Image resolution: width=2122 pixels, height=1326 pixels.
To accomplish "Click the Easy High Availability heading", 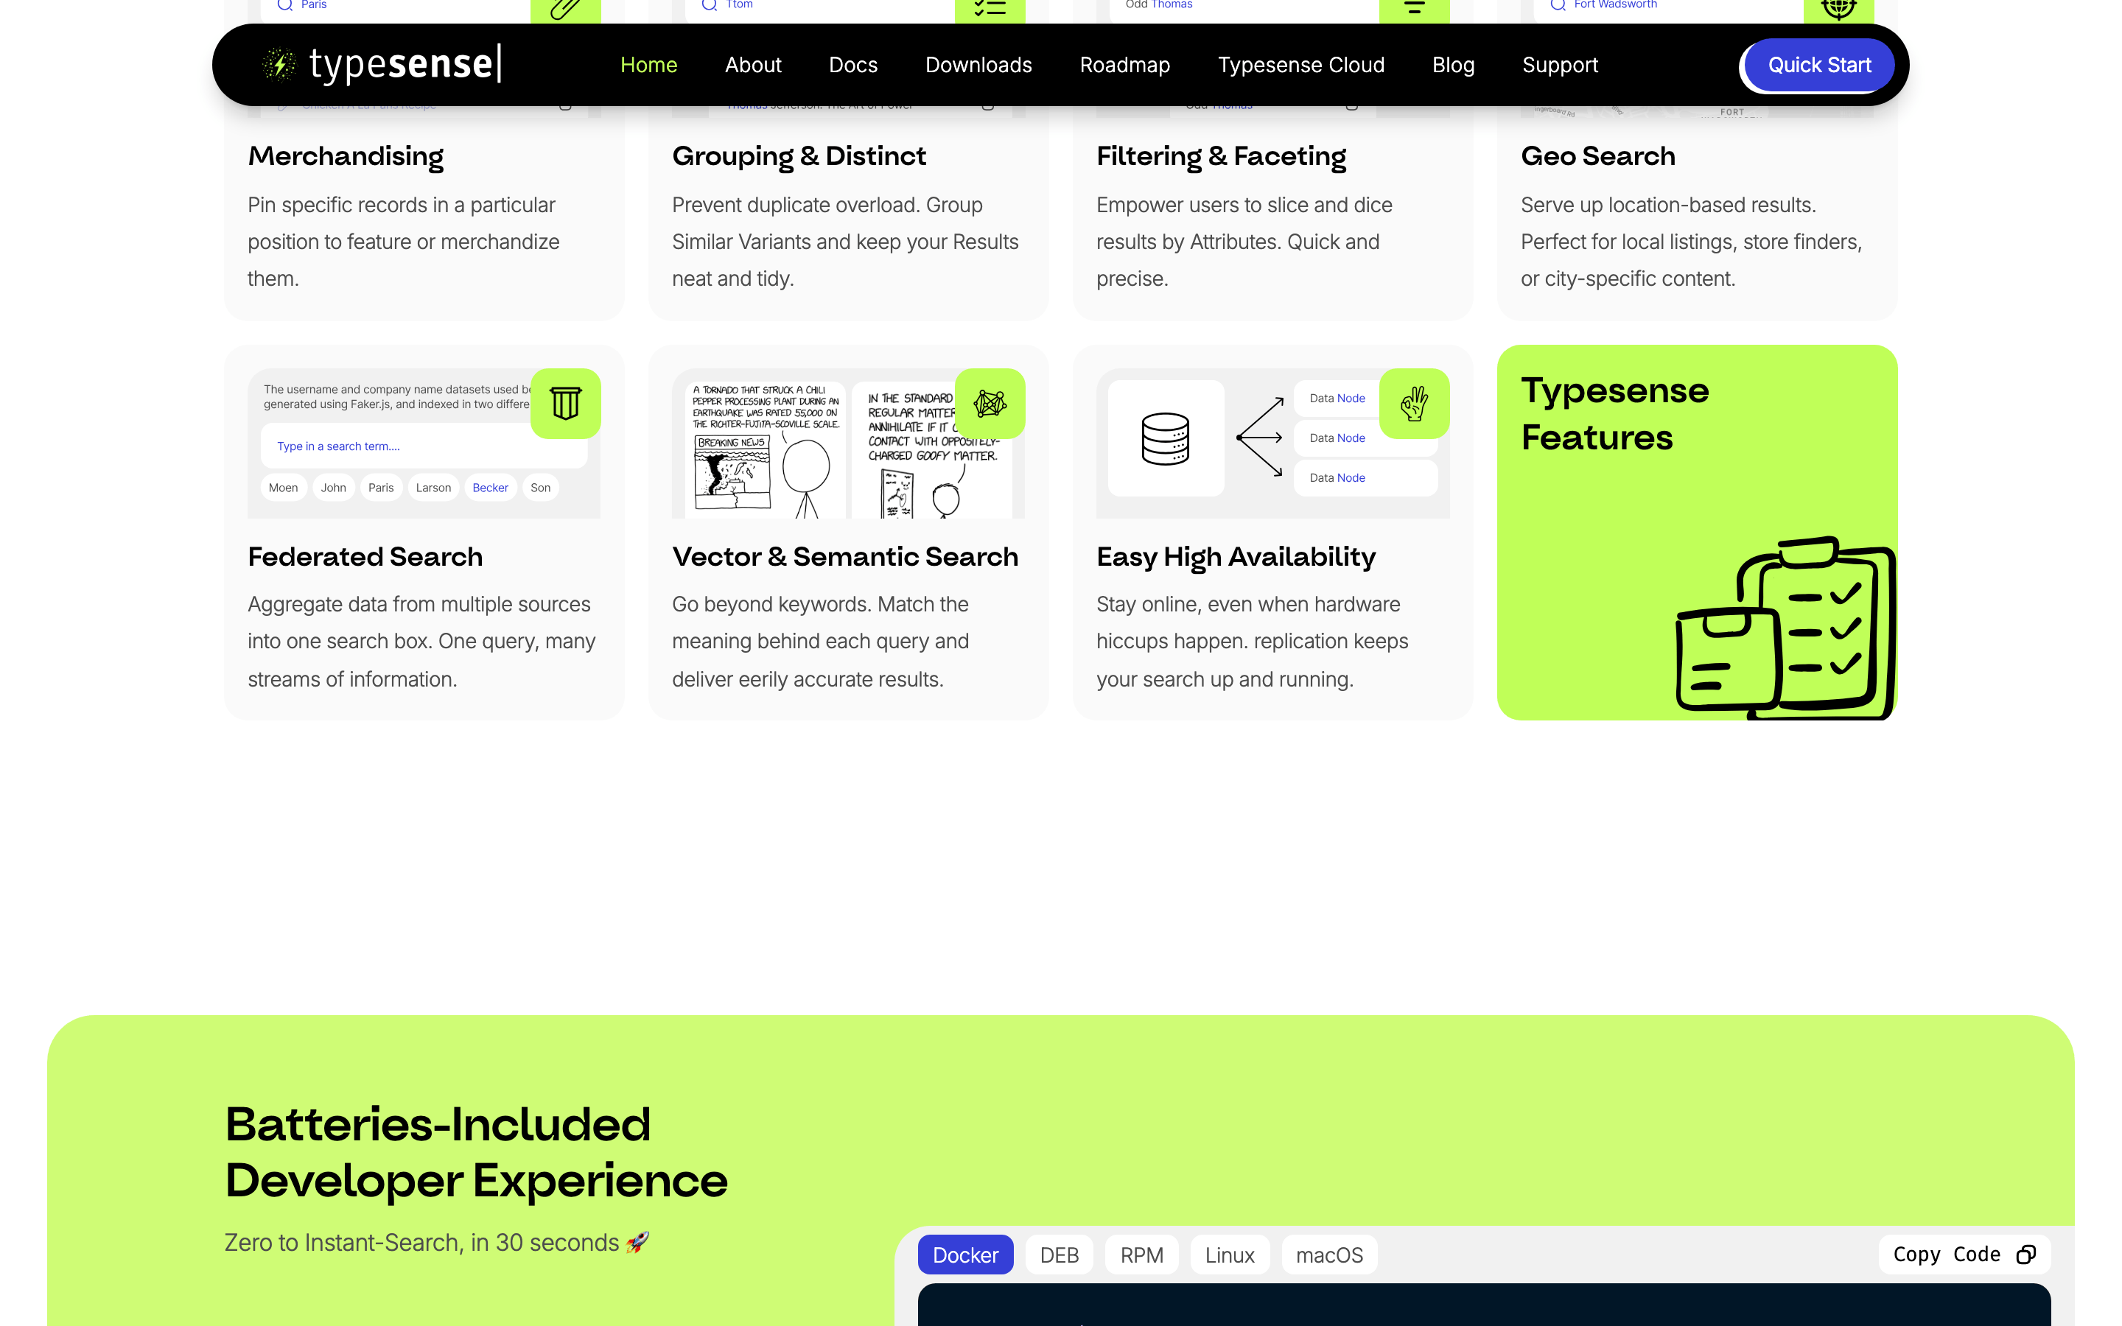I will pos(1236,557).
